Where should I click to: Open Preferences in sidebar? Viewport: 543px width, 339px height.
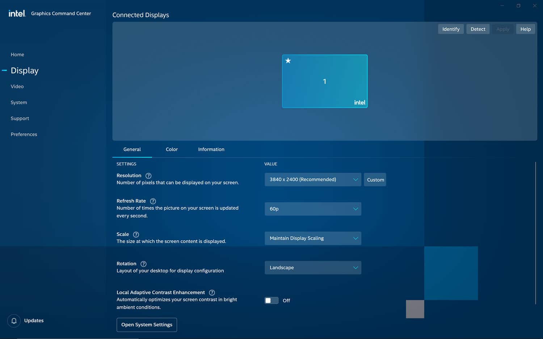(24, 134)
